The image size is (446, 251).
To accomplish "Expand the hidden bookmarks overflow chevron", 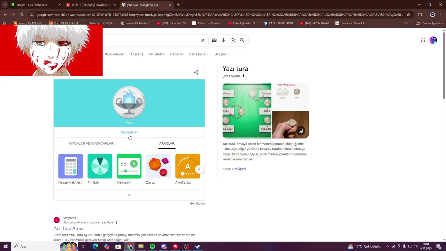I will (x=406, y=23).
